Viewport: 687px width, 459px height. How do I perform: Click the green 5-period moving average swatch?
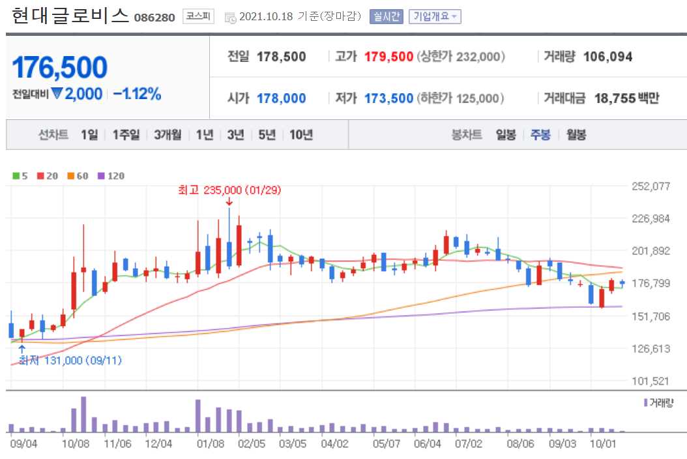16,176
